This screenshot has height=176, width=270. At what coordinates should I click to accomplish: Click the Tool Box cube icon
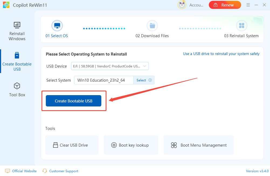click(17, 86)
